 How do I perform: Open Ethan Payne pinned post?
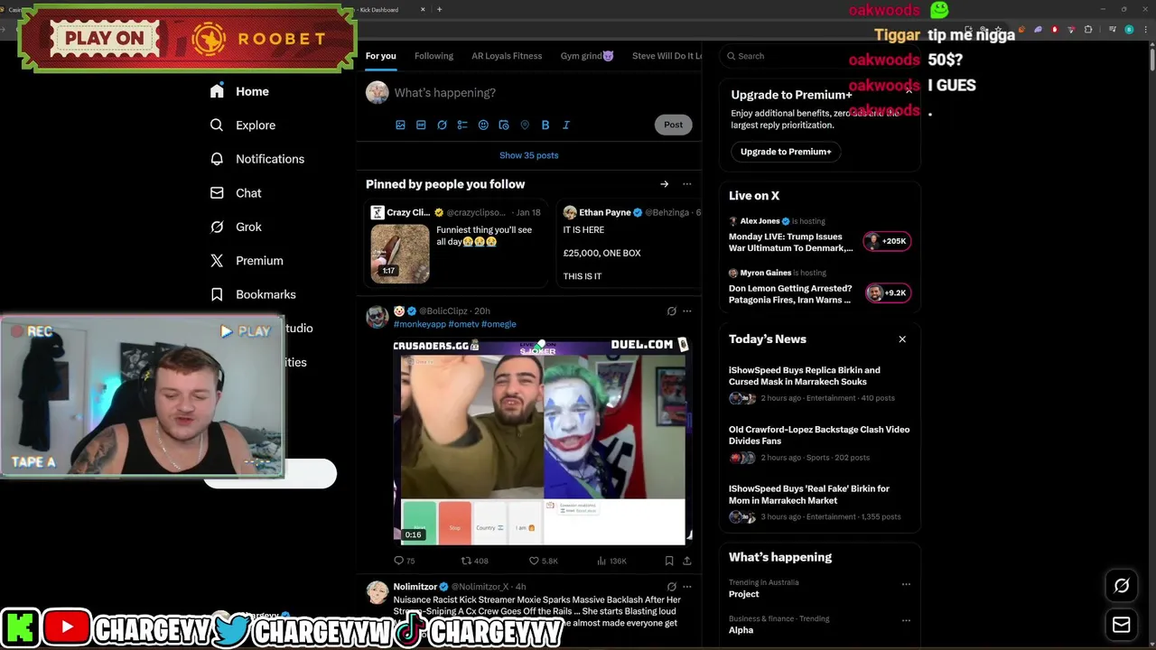click(x=629, y=244)
